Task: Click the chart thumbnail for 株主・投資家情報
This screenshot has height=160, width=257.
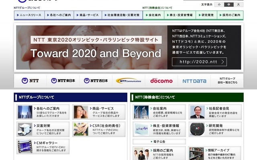Action: 141,129
